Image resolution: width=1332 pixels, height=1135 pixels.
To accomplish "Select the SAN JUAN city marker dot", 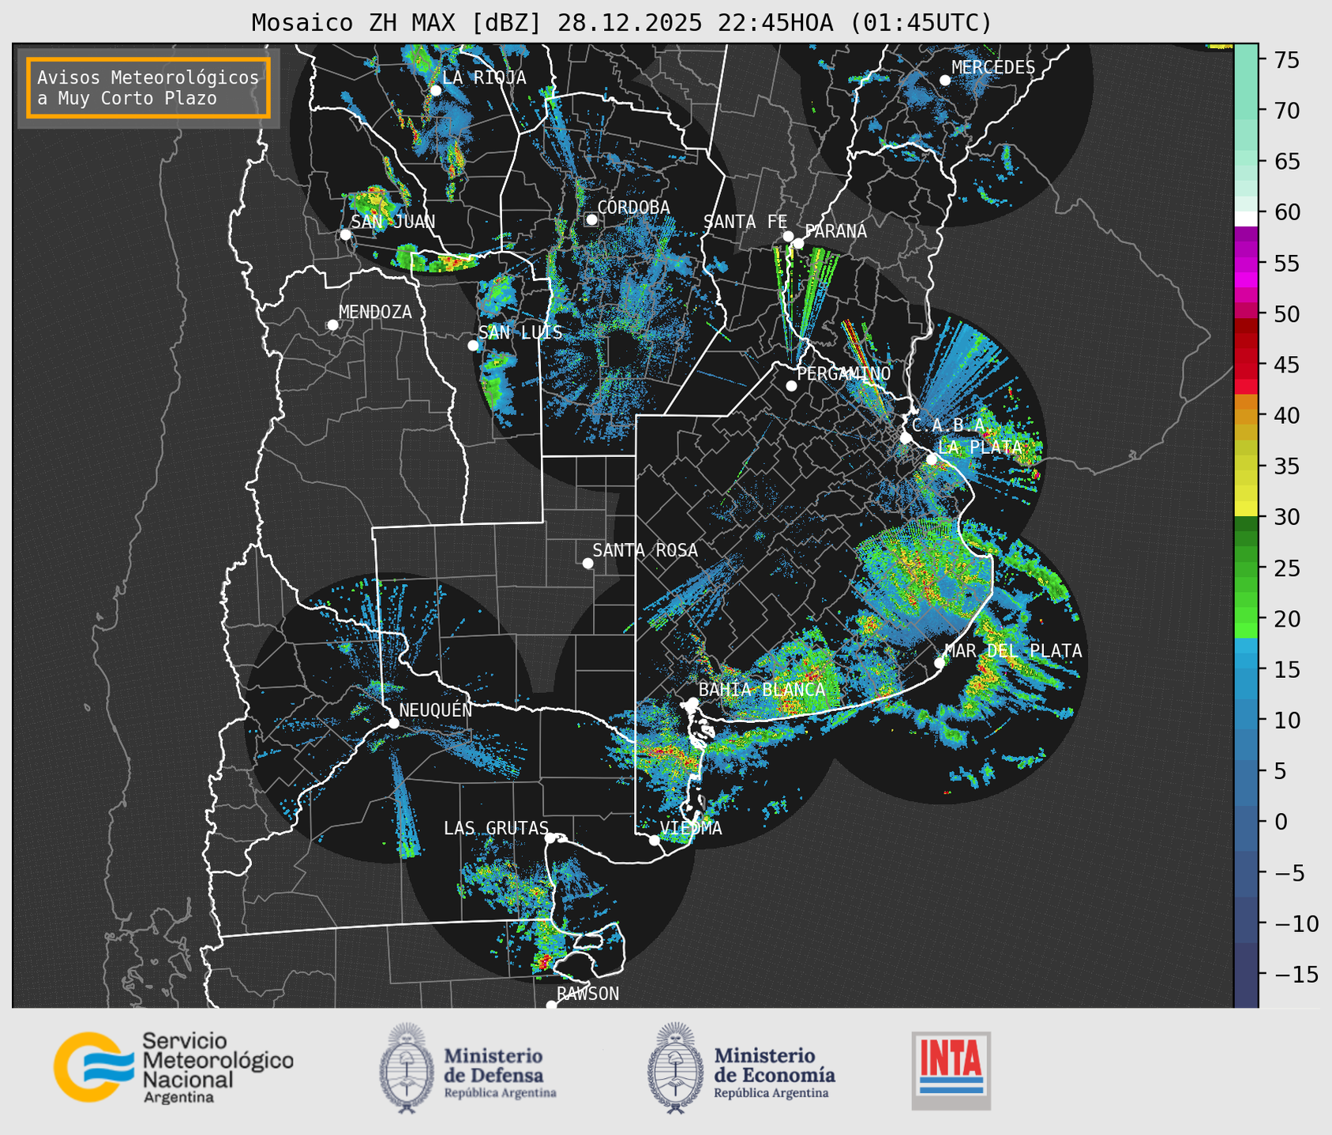I will pos(345,234).
